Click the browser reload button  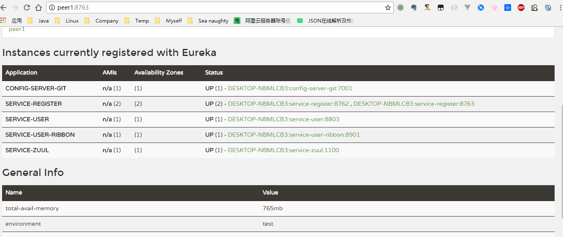pos(27,8)
